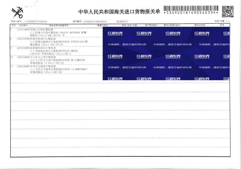Image resolution: width=241 pixels, height=169 pixels.
Task: Click the 13%vol|AOC|2013年 line in row 7
Action: [47, 36]
